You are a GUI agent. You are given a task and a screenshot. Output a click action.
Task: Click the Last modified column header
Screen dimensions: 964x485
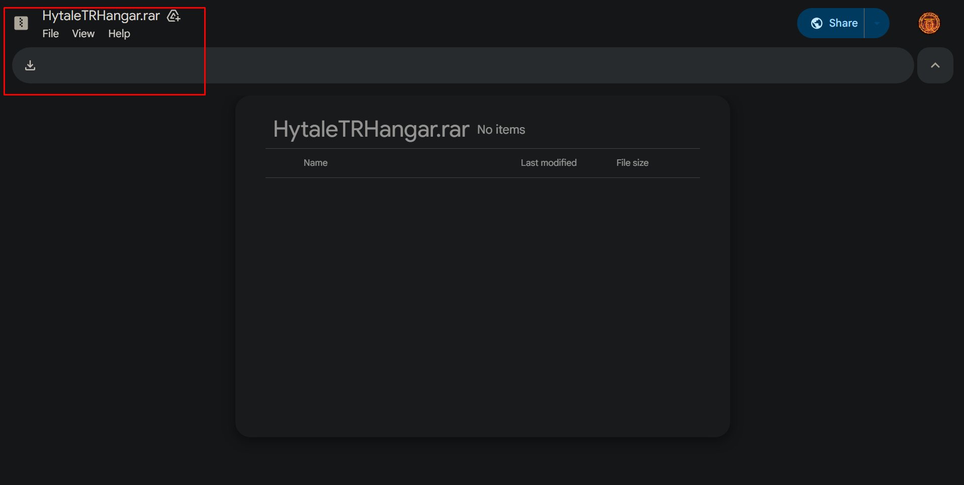pos(549,162)
